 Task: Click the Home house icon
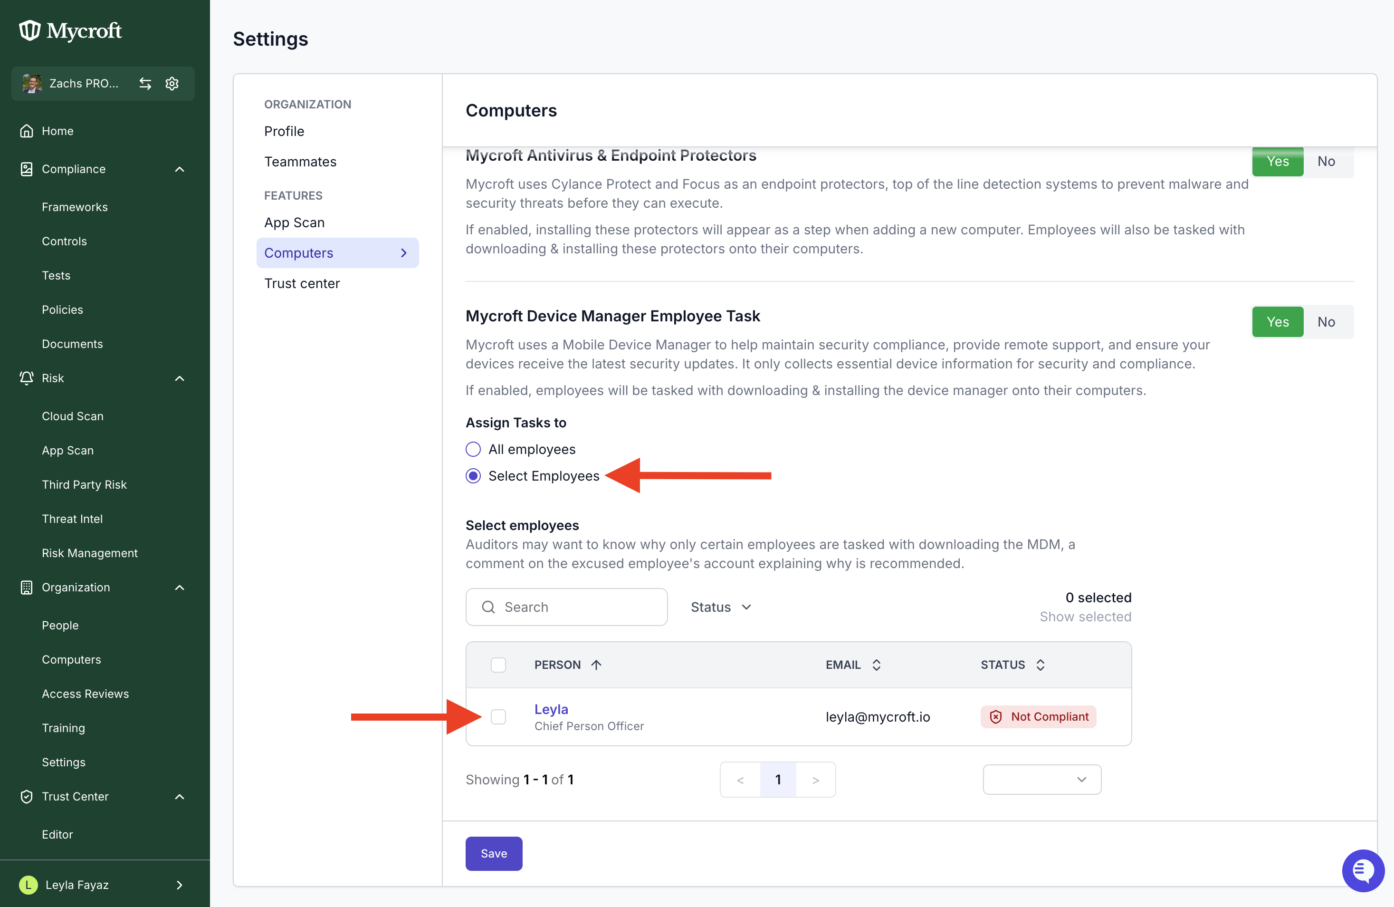(26, 131)
